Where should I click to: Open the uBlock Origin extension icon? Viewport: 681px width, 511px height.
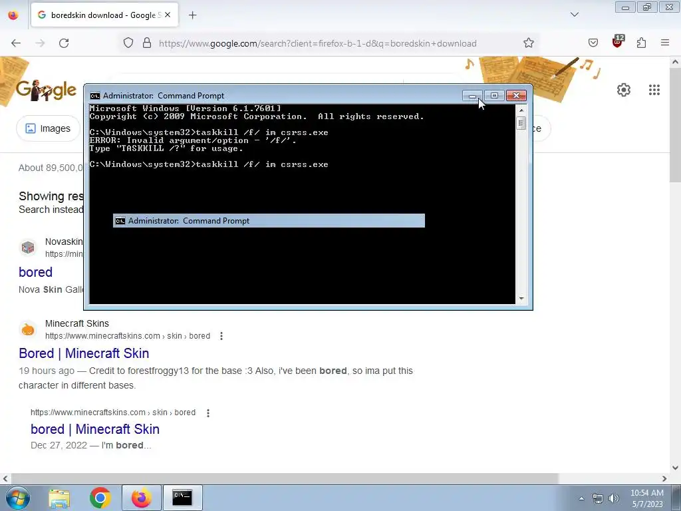pyautogui.click(x=618, y=41)
